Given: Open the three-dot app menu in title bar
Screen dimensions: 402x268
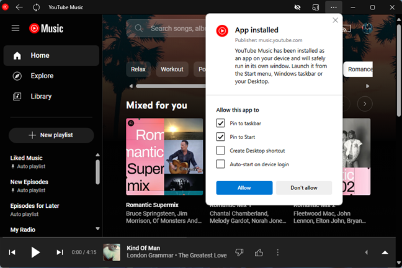Looking at the screenshot, I should 334,7.
